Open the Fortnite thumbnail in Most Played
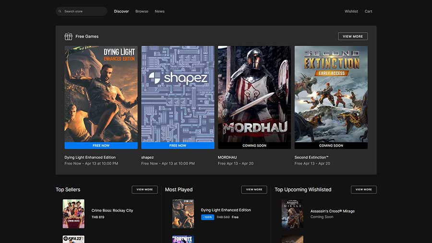The height and width of the screenshot is (243, 432). pyautogui.click(x=183, y=239)
